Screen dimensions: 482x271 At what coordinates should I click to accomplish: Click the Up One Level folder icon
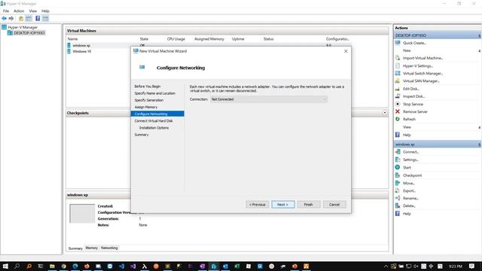coord(21,18)
